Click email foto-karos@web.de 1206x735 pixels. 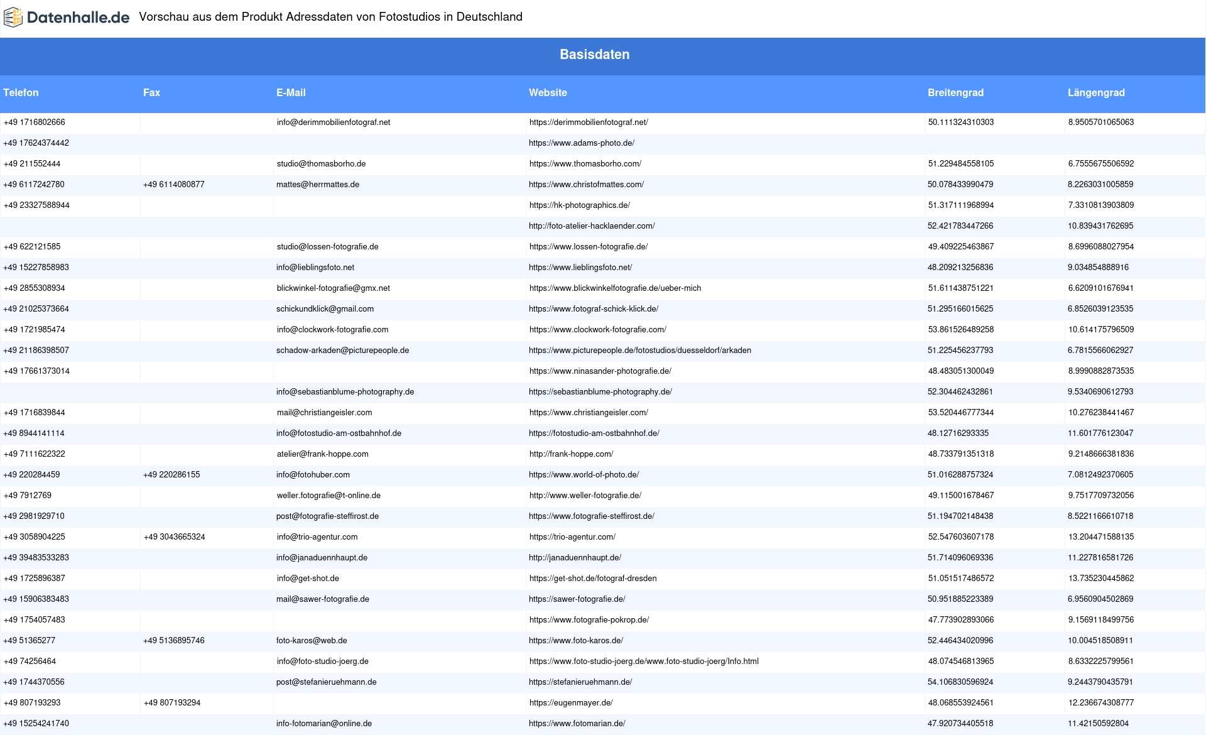[312, 641]
